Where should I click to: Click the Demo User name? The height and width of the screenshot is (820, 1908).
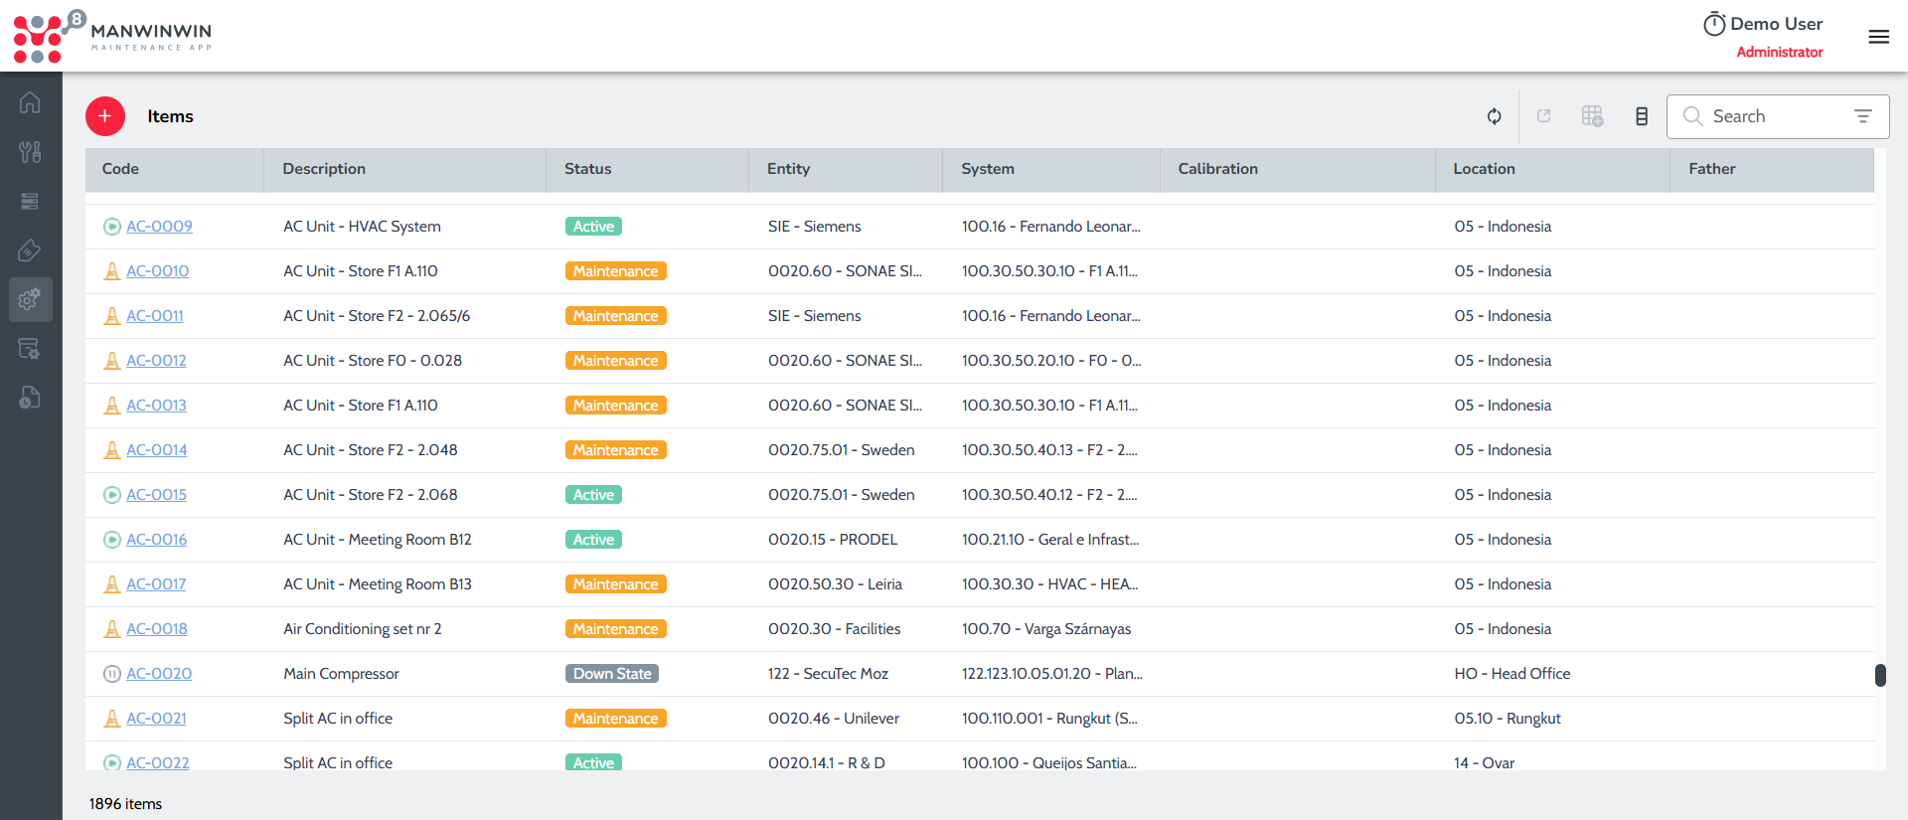point(1776,24)
